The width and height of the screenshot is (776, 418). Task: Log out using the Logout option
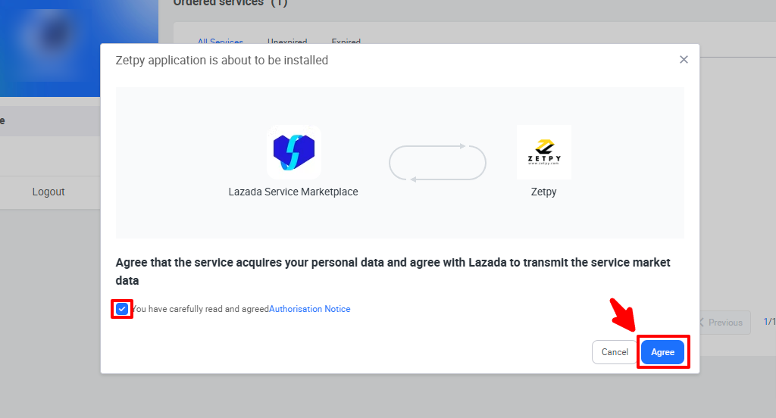(48, 192)
